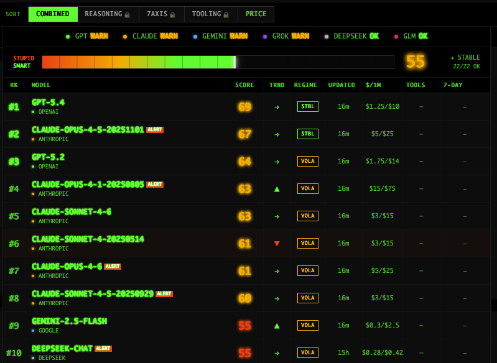Click the UPDATED column header
This screenshot has width=497, height=363.
pos(341,85)
